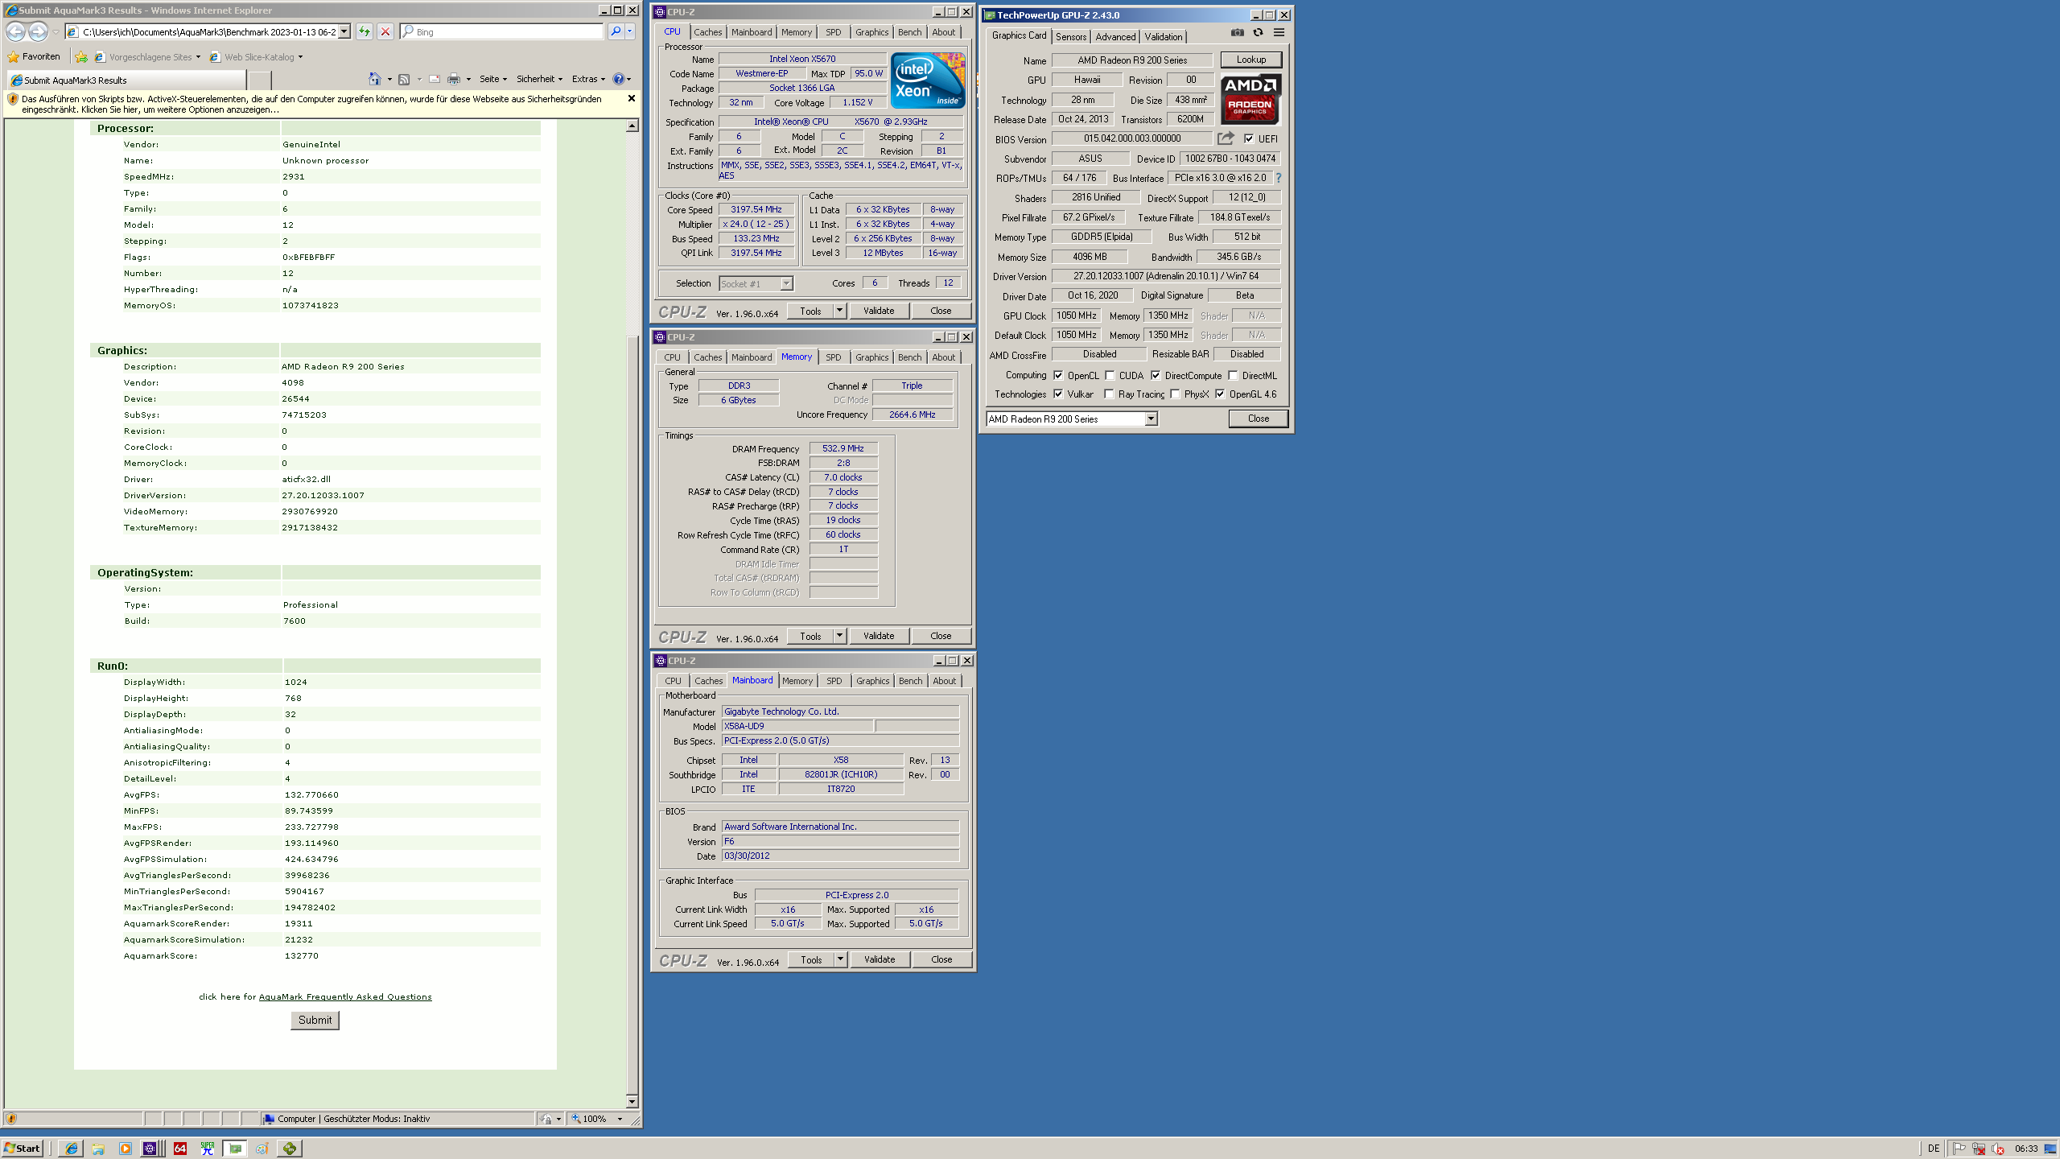Click the Bing search input field
Image resolution: width=2060 pixels, height=1159 pixels.
pyautogui.click(x=507, y=31)
